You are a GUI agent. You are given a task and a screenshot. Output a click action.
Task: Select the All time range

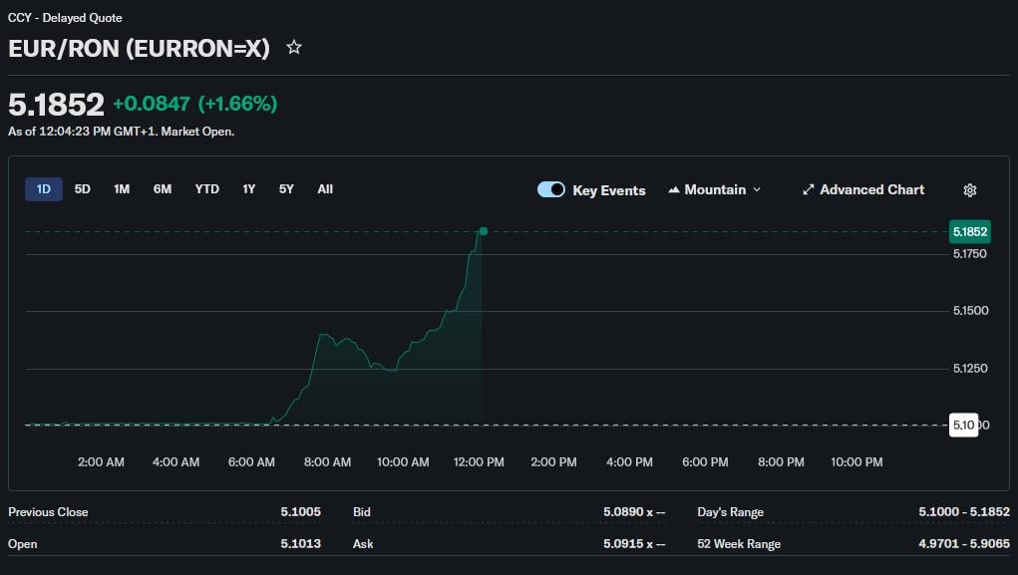tap(325, 189)
